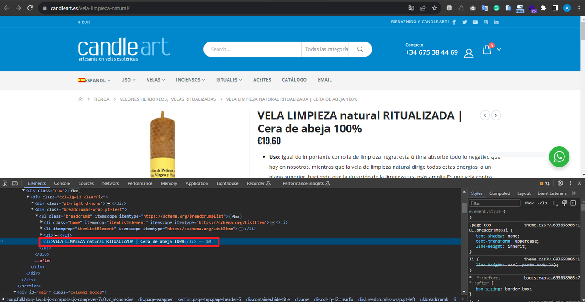Screen dimensions: 585x302
Task: Click the Styles Filter input
Action: click(495, 203)
